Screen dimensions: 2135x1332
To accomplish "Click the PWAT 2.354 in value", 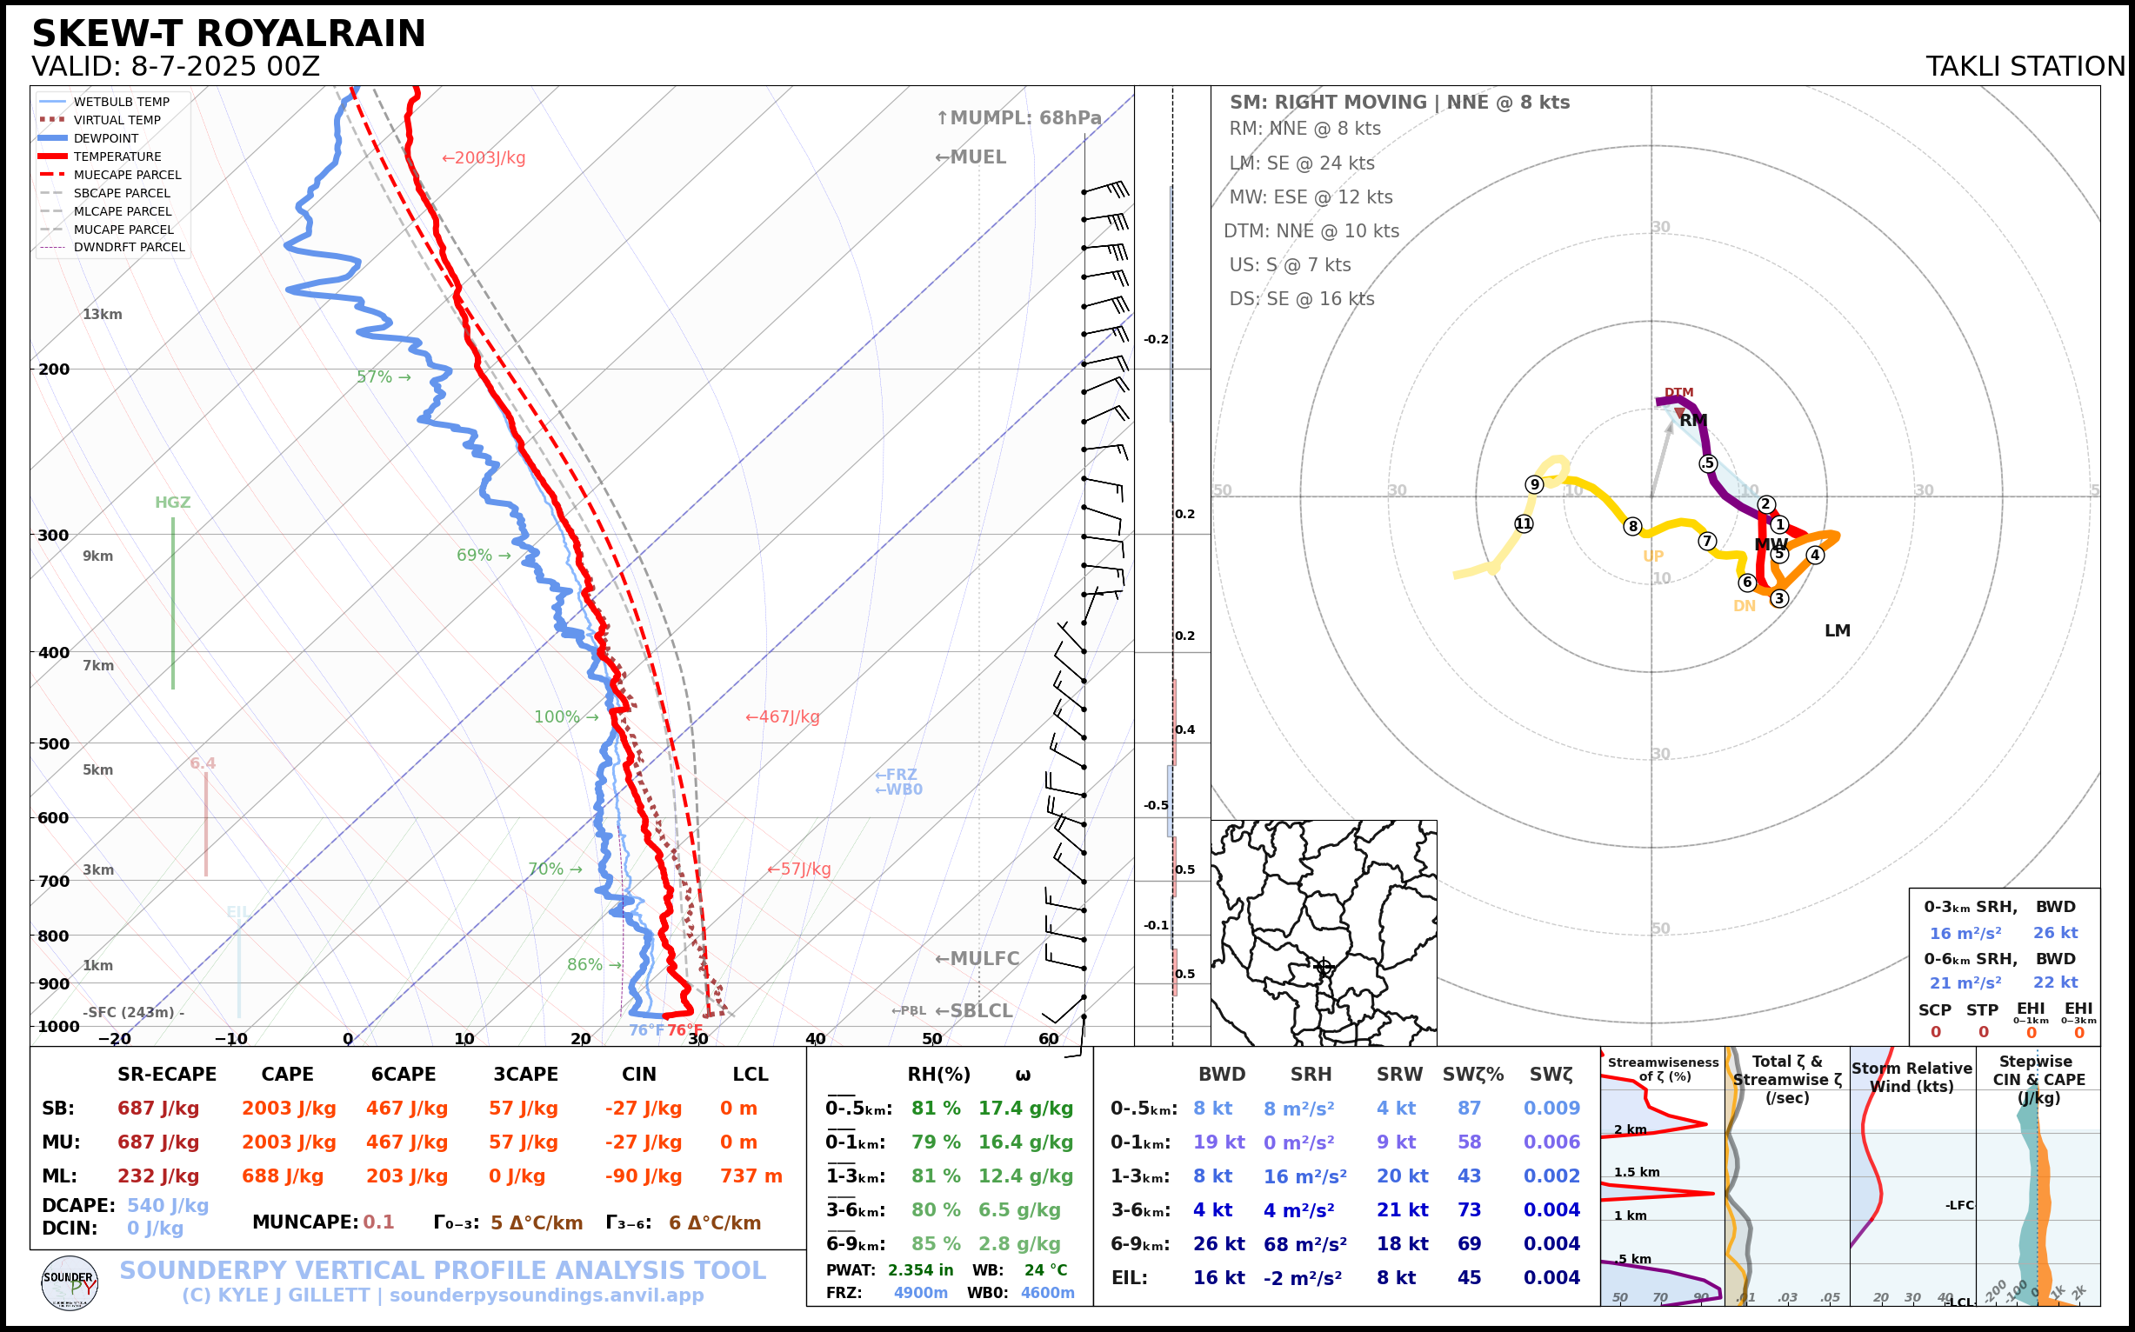I will tap(920, 1270).
